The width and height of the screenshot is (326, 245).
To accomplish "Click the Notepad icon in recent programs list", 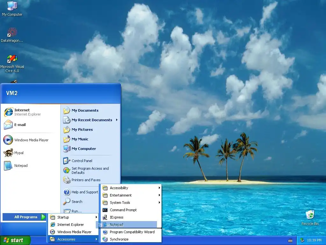I will coord(8,166).
